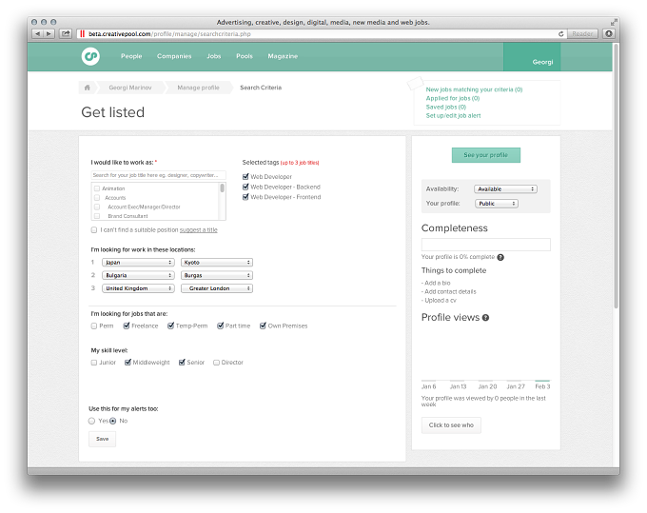Screen dimensions: 647x513
Task: Expand the Greater London region dropdown
Action: click(x=217, y=288)
